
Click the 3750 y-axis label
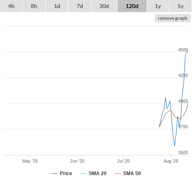pyautogui.click(x=183, y=127)
